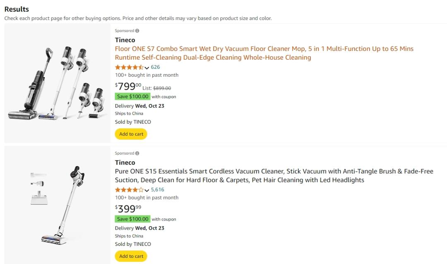Click Save $100.00 coupon badge on first listing
The height and width of the screenshot is (264, 447).
pyautogui.click(x=132, y=97)
